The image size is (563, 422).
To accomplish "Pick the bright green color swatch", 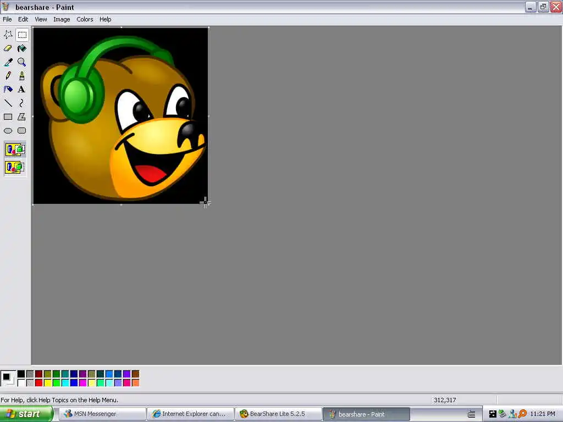I will tap(57, 383).
